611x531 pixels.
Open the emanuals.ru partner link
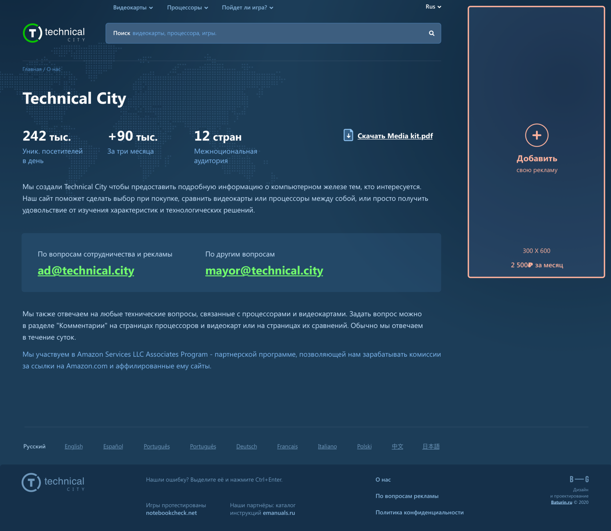point(279,513)
